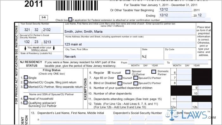Uncheck Regular exemption Yourself box
The width and height of the screenshot is (222, 125).
coord(109,72)
